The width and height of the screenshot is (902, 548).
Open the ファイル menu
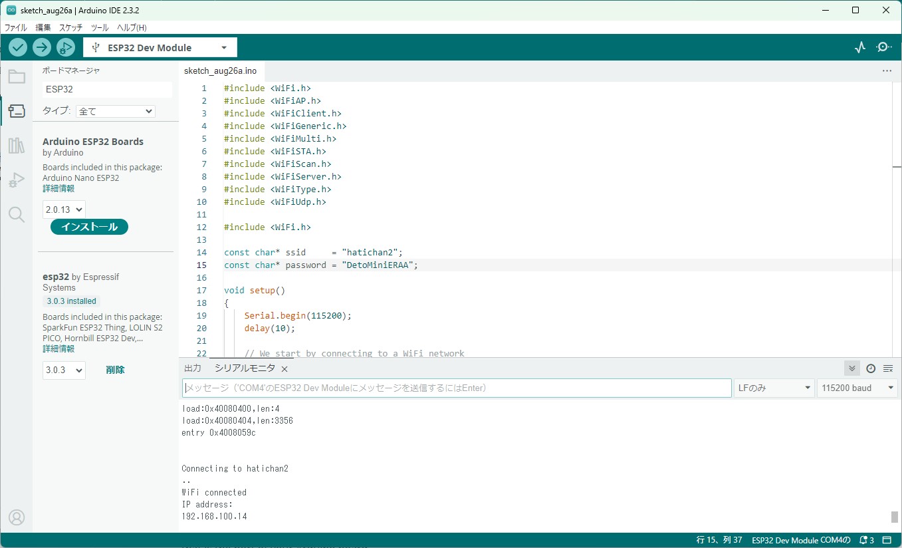pos(16,28)
